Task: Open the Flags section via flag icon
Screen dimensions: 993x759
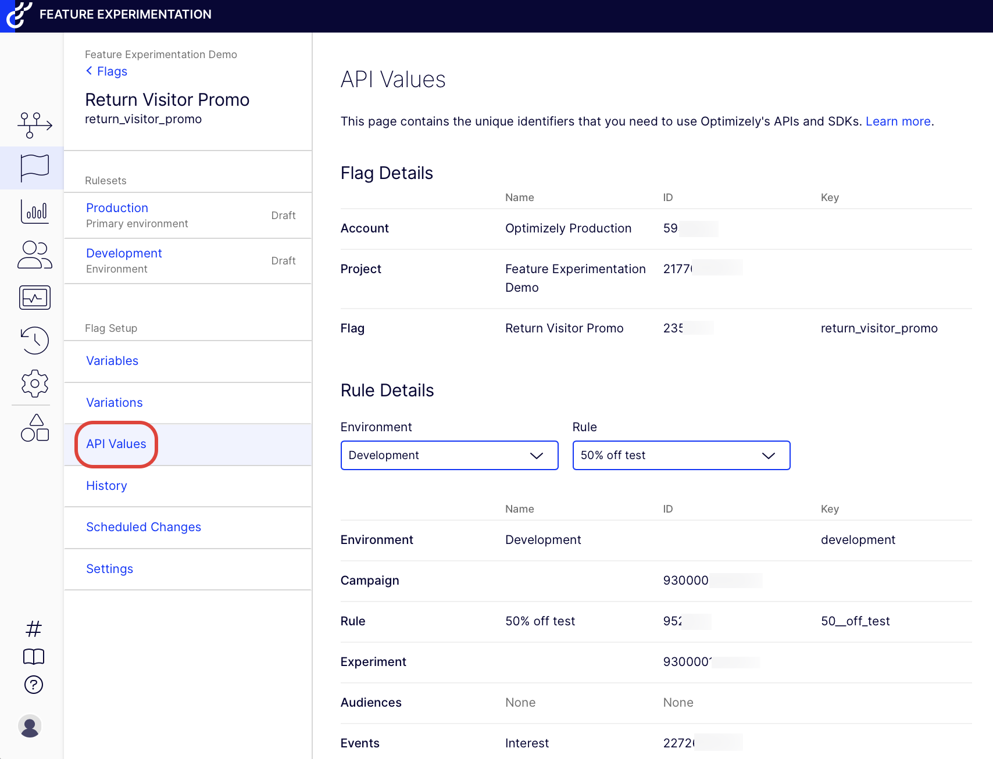Action: [x=34, y=168]
